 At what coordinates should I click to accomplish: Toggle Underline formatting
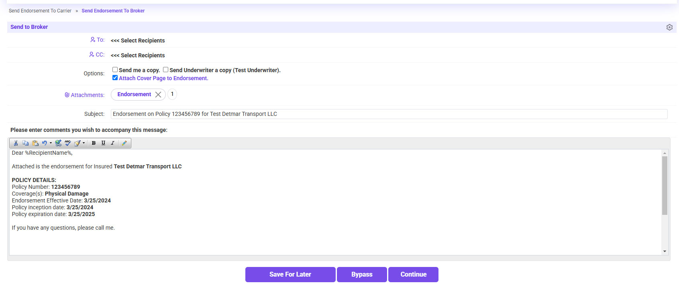click(103, 143)
